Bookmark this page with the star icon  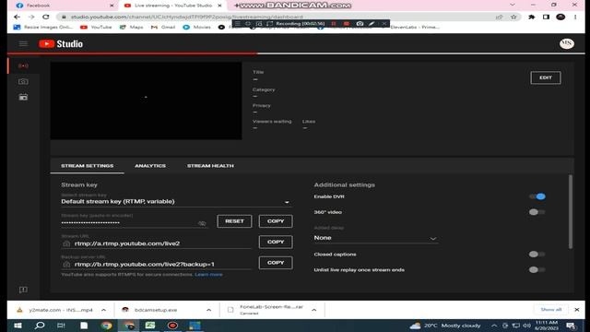513,17
